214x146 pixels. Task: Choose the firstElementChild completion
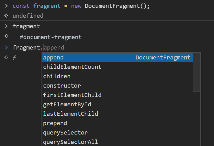72,95
